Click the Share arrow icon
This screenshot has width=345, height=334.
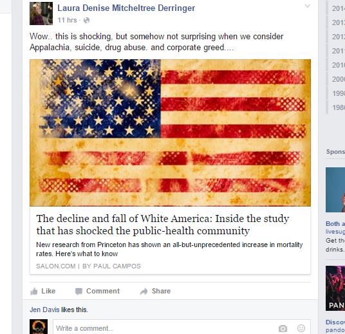(144, 292)
